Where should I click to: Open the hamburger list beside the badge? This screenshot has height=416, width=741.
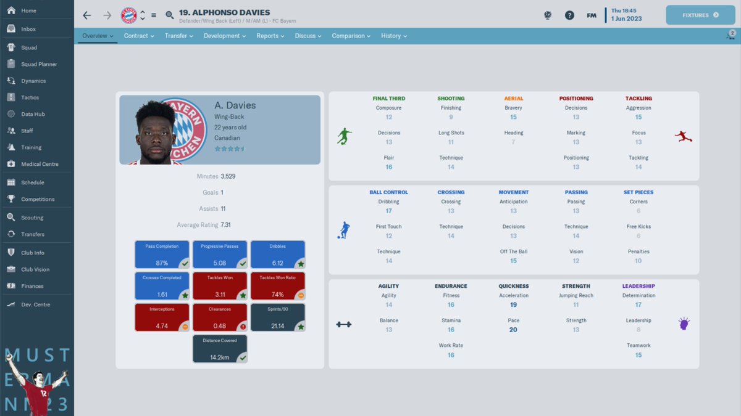click(154, 15)
